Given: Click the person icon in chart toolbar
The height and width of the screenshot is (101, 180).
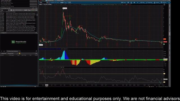Looking at the screenshot, I should 131,3.
